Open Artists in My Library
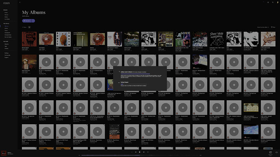Image resolution: width=280 pixels, height=157 pixels. (x=6, y=28)
